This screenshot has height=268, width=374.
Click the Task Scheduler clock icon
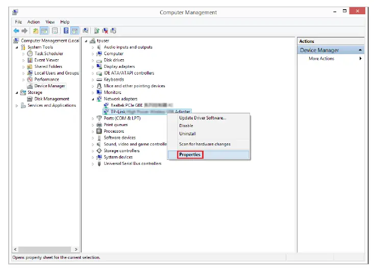tap(30, 54)
